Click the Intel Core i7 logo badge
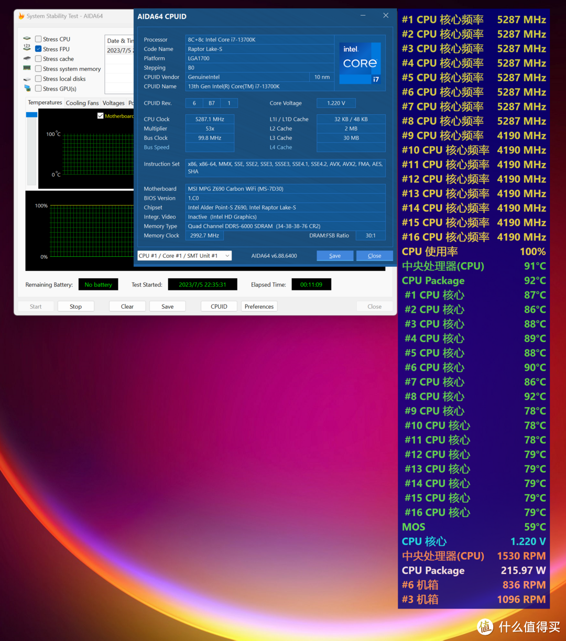 pos(360,63)
